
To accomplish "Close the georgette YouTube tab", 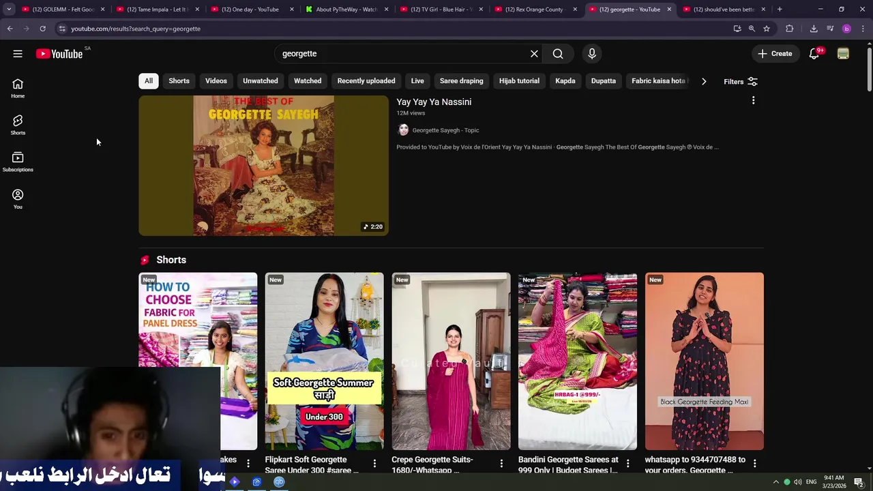I will coord(669,10).
